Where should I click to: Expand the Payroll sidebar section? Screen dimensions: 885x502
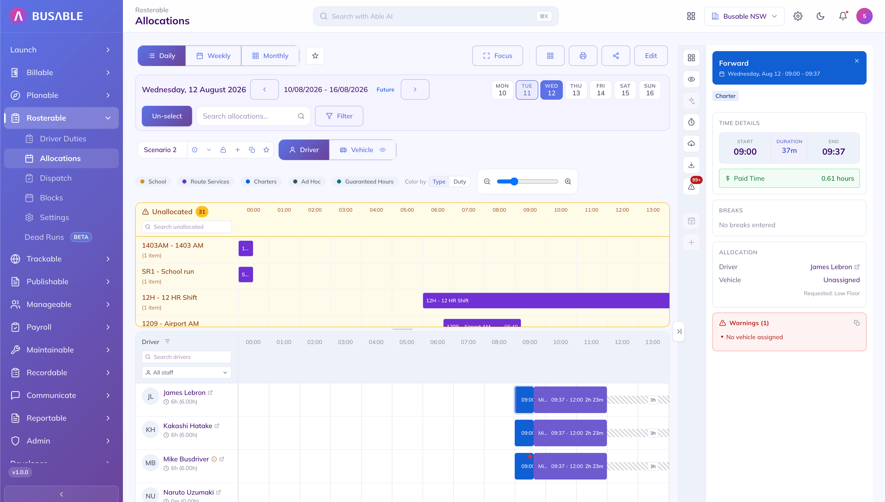coord(61,327)
